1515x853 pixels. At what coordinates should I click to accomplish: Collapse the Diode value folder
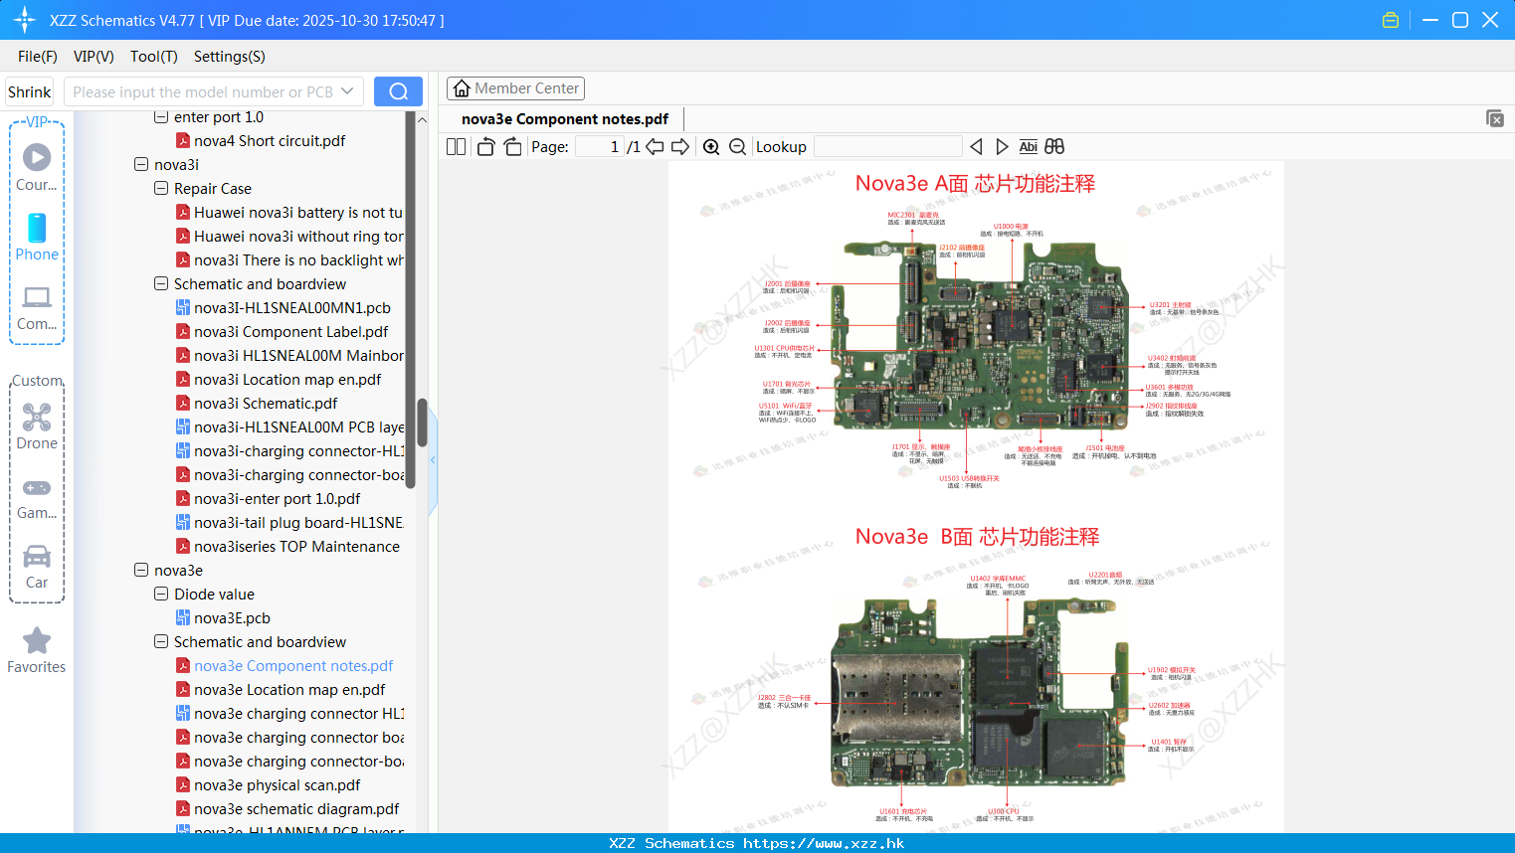pyautogui.click(x=161, y=594)
